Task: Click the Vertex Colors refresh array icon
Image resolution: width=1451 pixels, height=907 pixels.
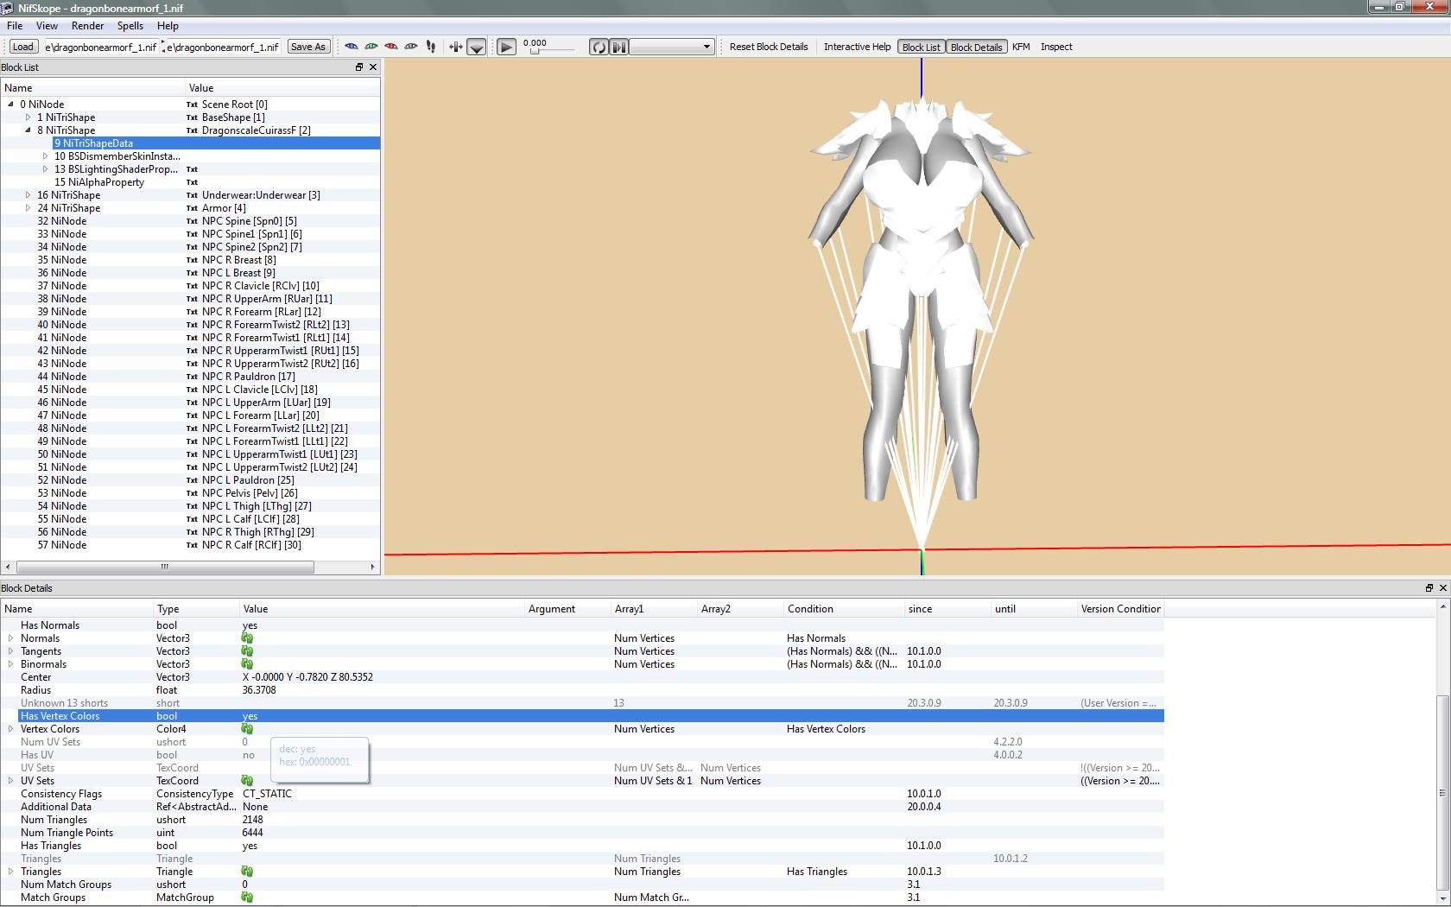Action: [x=247, y=729]
